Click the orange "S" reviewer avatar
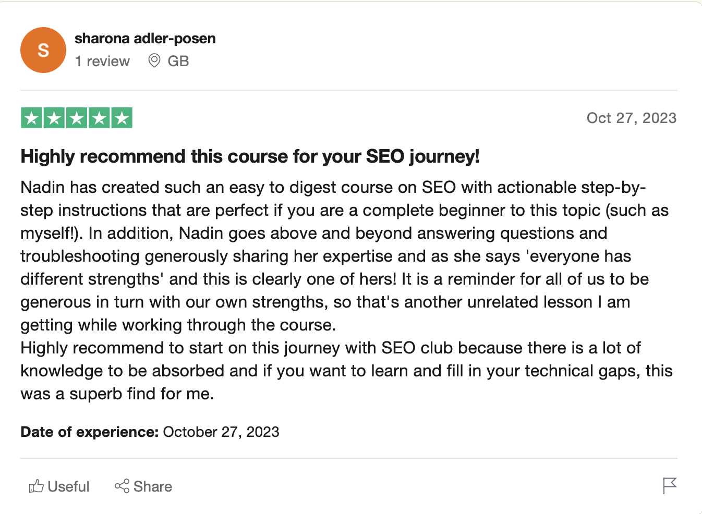 pos(43,50)
